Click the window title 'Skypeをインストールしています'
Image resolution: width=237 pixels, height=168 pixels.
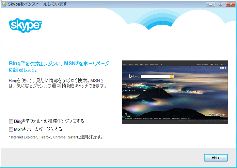38,4
